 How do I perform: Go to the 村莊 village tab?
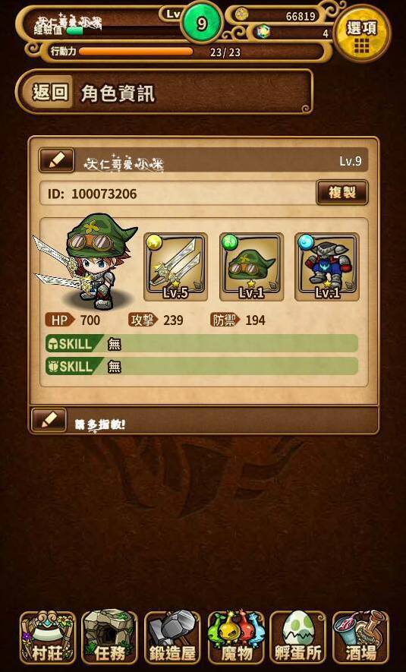tap(48, 637)
